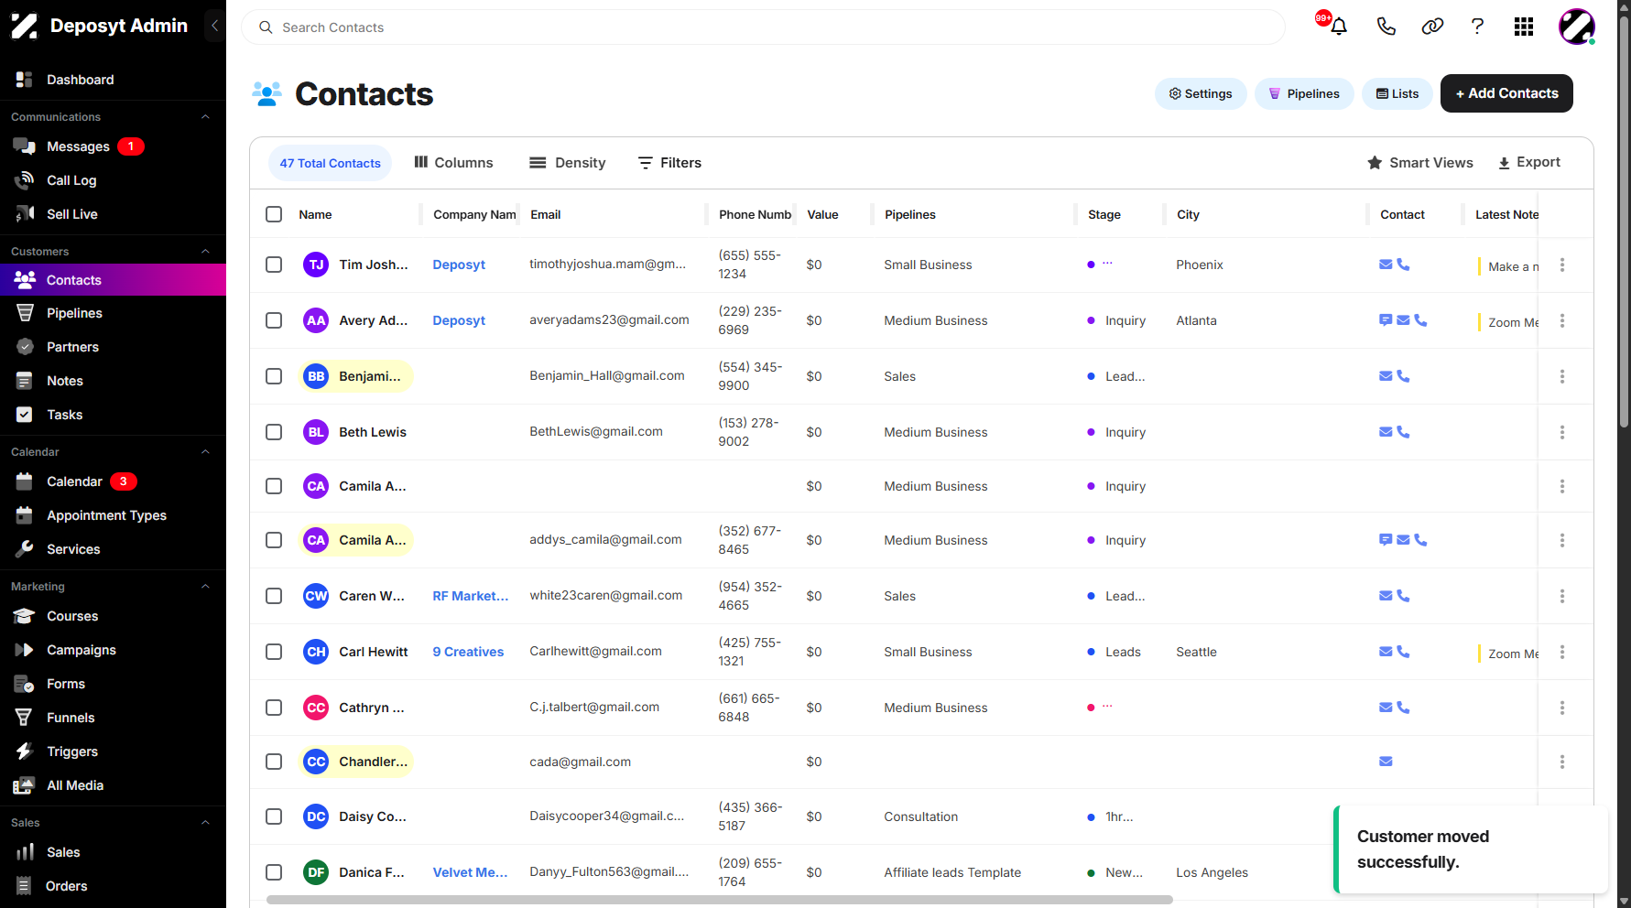Collapse the Marketing sidebar section
This screenshot has height=908, width=1631.
coord(205,587)
